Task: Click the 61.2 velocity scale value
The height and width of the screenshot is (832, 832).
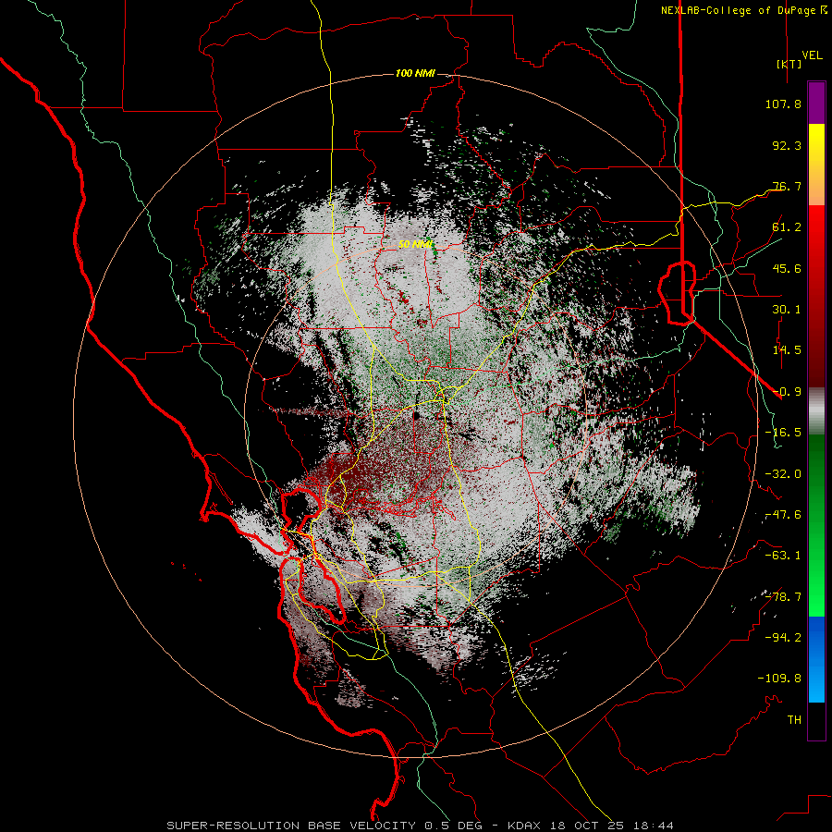Action: 787,227
